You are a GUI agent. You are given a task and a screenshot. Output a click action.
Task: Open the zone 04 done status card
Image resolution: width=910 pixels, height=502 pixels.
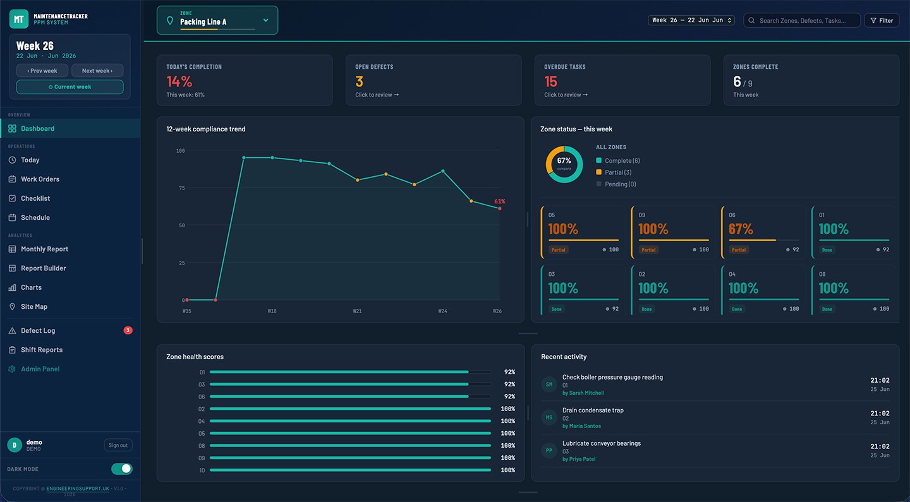tap(763, 290)
